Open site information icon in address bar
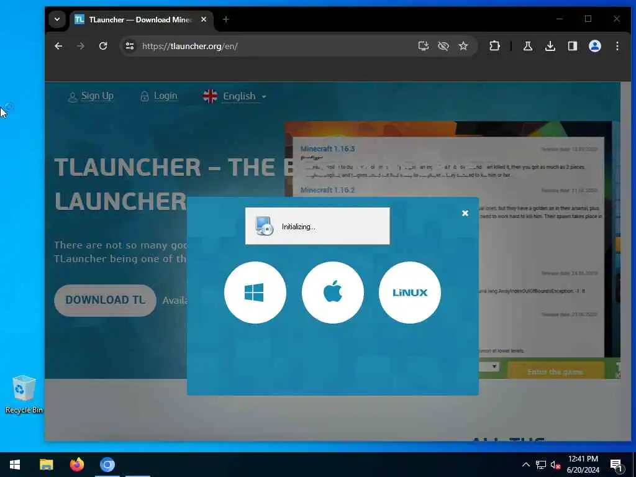The height and width of the screenshot is (477, 636). (x=130, y=46)
